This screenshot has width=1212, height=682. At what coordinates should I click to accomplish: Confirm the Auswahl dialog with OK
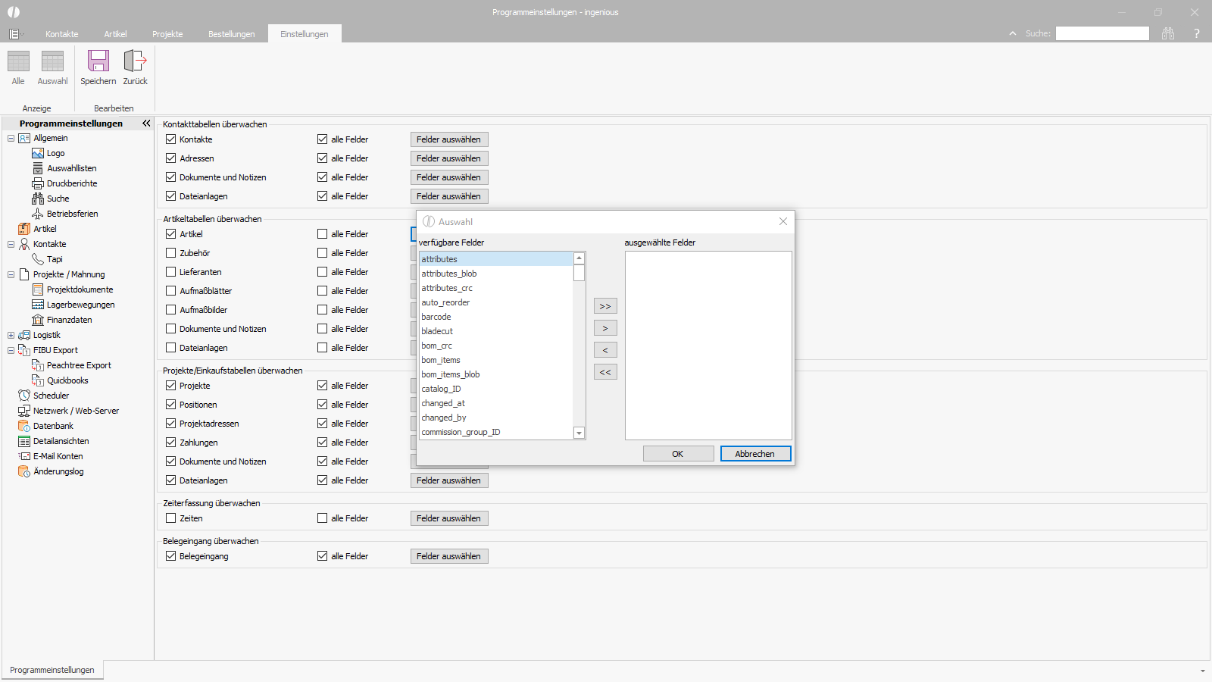678,454
